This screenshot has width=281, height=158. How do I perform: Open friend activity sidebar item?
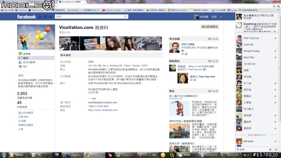tap(27, 62)
